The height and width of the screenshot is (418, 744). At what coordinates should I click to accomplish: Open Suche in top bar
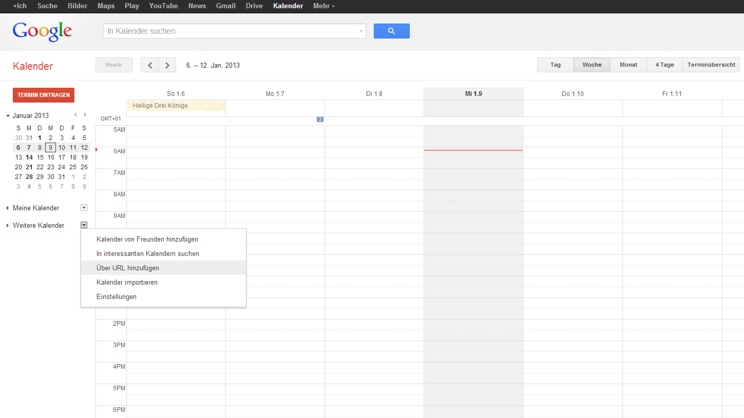(x=47, y=6)
